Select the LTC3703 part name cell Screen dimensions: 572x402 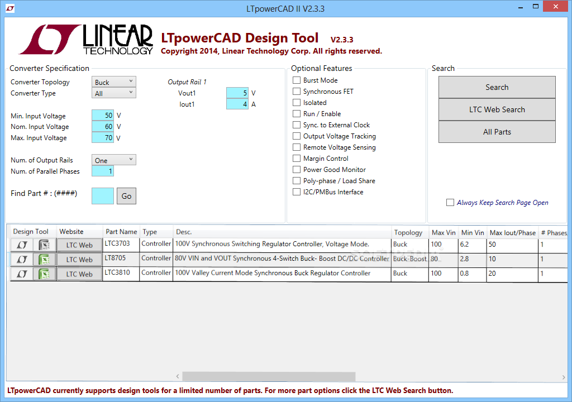tap(121, 245)
